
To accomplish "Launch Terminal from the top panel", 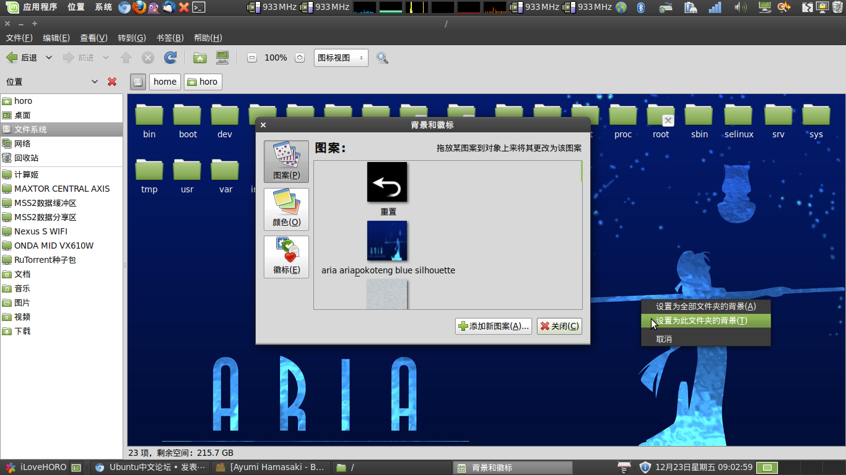I will (x=199, y=7).
